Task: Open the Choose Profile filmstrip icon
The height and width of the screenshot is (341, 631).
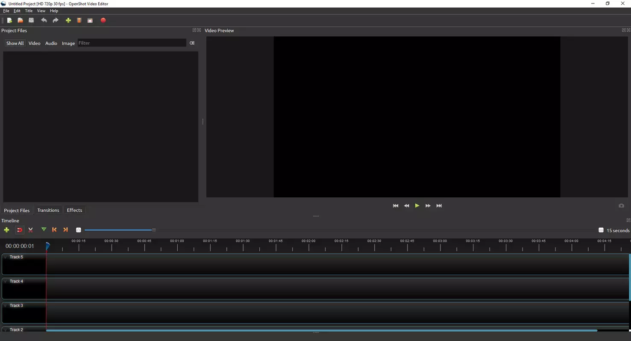Action: pyautogui.click(x=79, y=20)
